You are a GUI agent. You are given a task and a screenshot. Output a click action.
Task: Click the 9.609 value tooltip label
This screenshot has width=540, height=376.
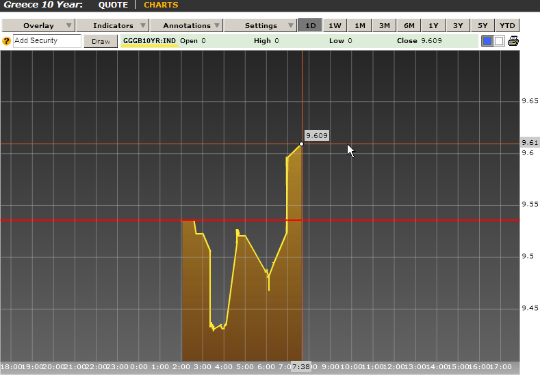pyautogui.click(x=317, y=135)
